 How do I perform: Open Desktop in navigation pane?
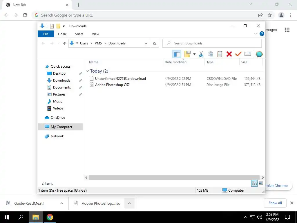coord(59,73)
